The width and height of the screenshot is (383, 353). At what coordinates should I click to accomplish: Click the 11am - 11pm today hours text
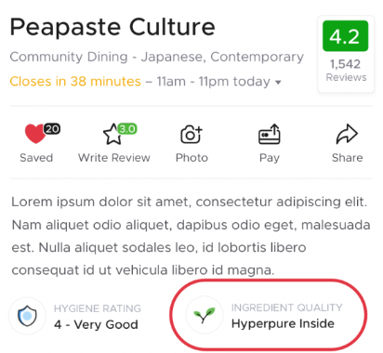click(214, 82)
